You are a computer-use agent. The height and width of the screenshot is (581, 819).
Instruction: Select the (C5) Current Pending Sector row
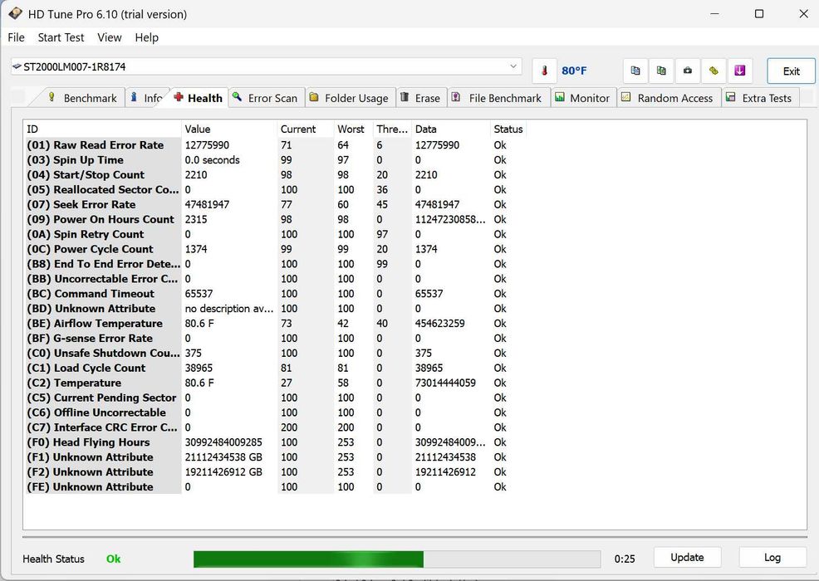(275, 398)
